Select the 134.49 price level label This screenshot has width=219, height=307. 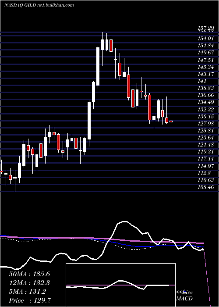coord(205,102)
